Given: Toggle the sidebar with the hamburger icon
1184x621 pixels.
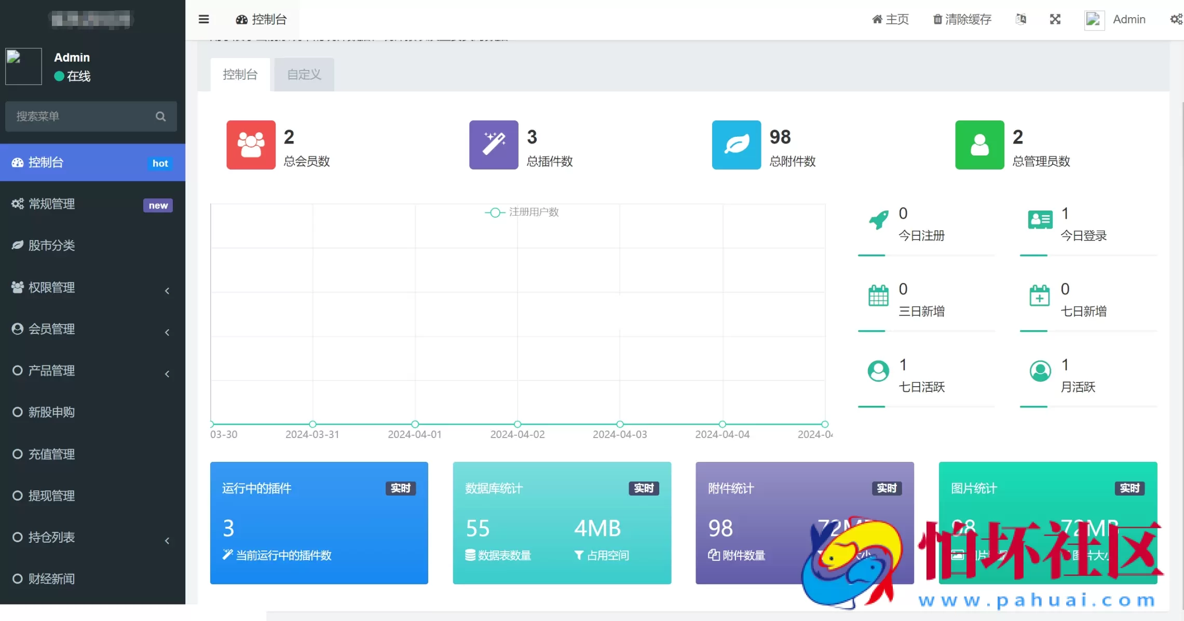Looking at the screenshot, I should click(203, 19).
